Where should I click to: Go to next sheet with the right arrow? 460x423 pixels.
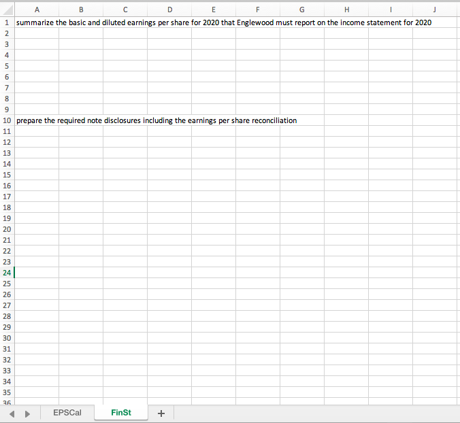click(x=28, y=414)
